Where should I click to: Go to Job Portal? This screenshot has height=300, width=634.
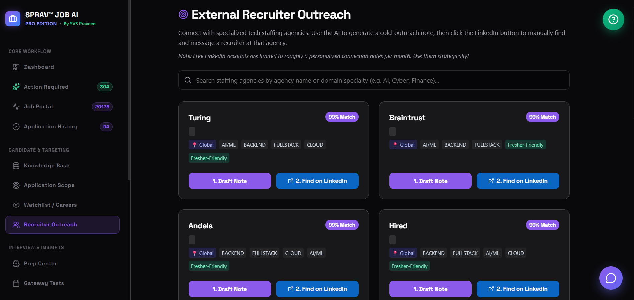[63, 107]
